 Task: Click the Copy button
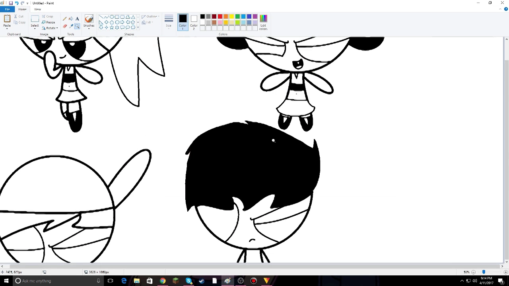[x=19, y=22]
